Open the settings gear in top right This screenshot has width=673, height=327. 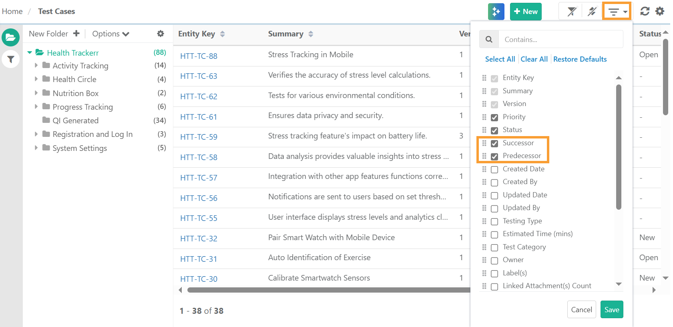click(660, 11)
